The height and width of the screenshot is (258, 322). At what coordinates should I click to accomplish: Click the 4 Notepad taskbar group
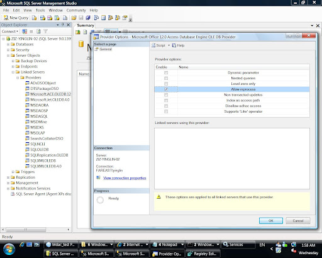(x=168, y=245)
